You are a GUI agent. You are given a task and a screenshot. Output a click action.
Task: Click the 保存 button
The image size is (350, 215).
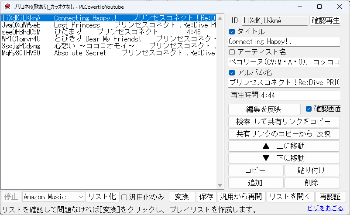[206, 197]
